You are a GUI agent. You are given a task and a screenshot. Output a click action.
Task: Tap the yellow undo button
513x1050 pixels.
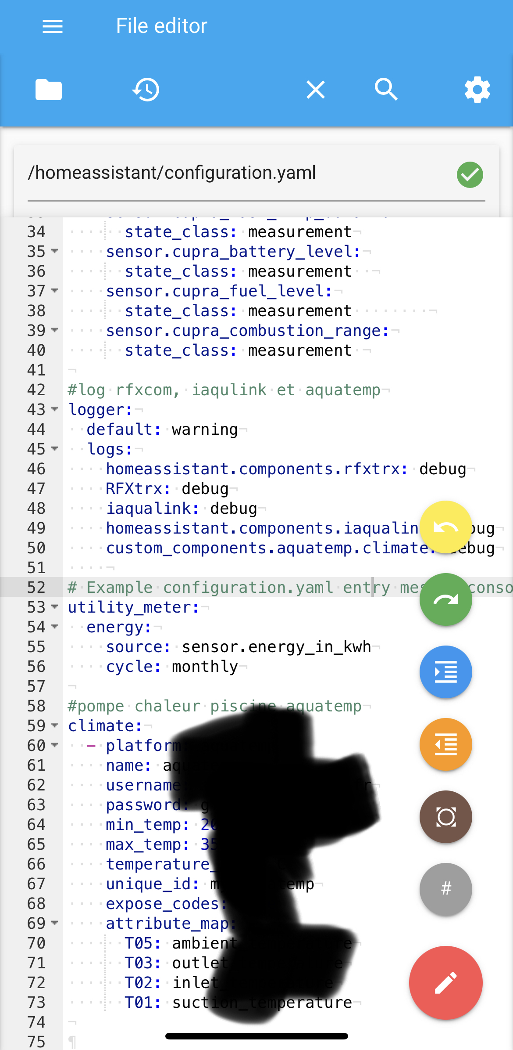pos(445,527)
